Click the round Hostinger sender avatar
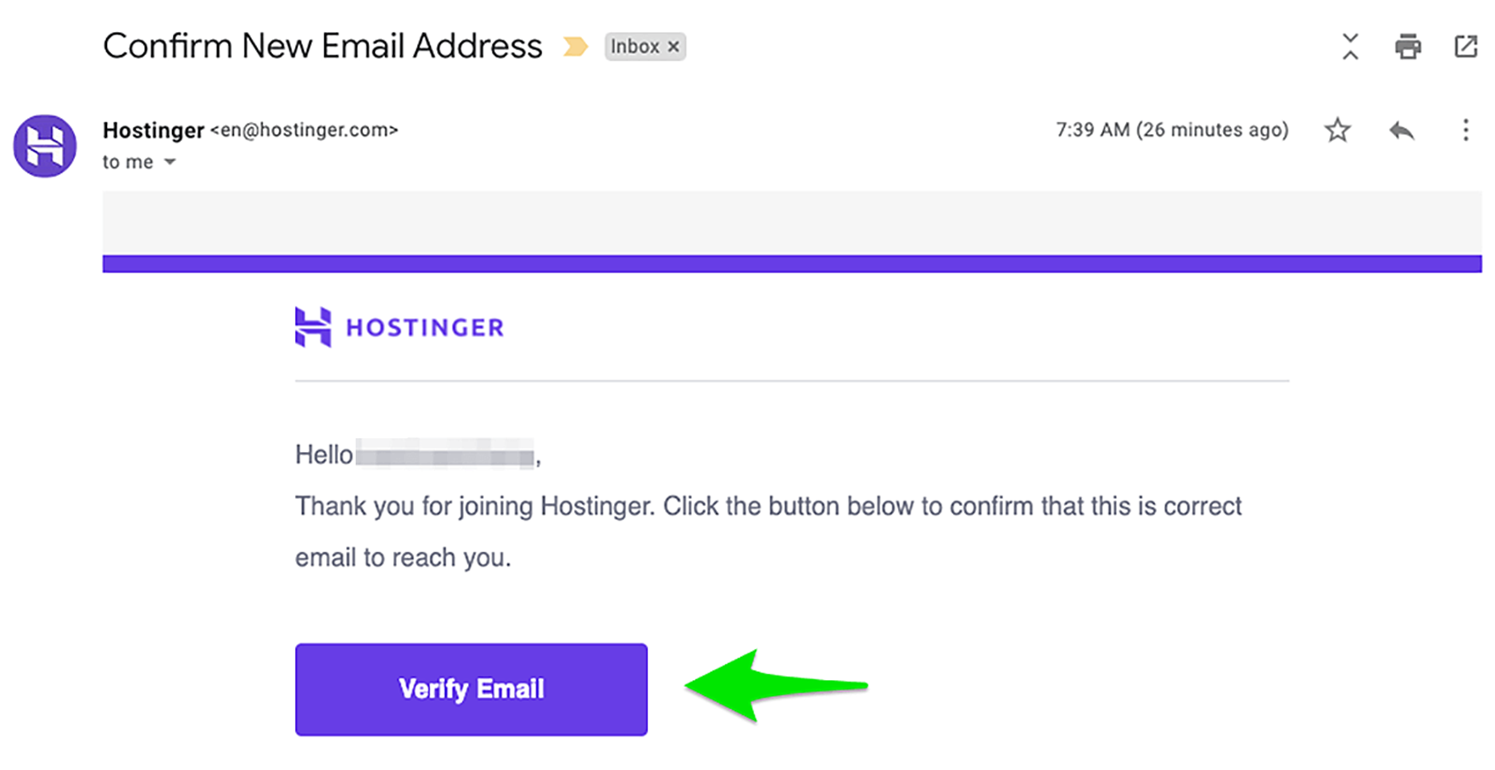Screen dimensions: 1495x770 (45, 145)
